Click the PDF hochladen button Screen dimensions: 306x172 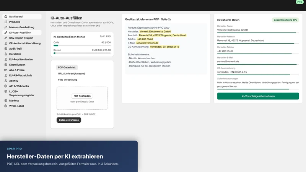[x=82, y=96]
